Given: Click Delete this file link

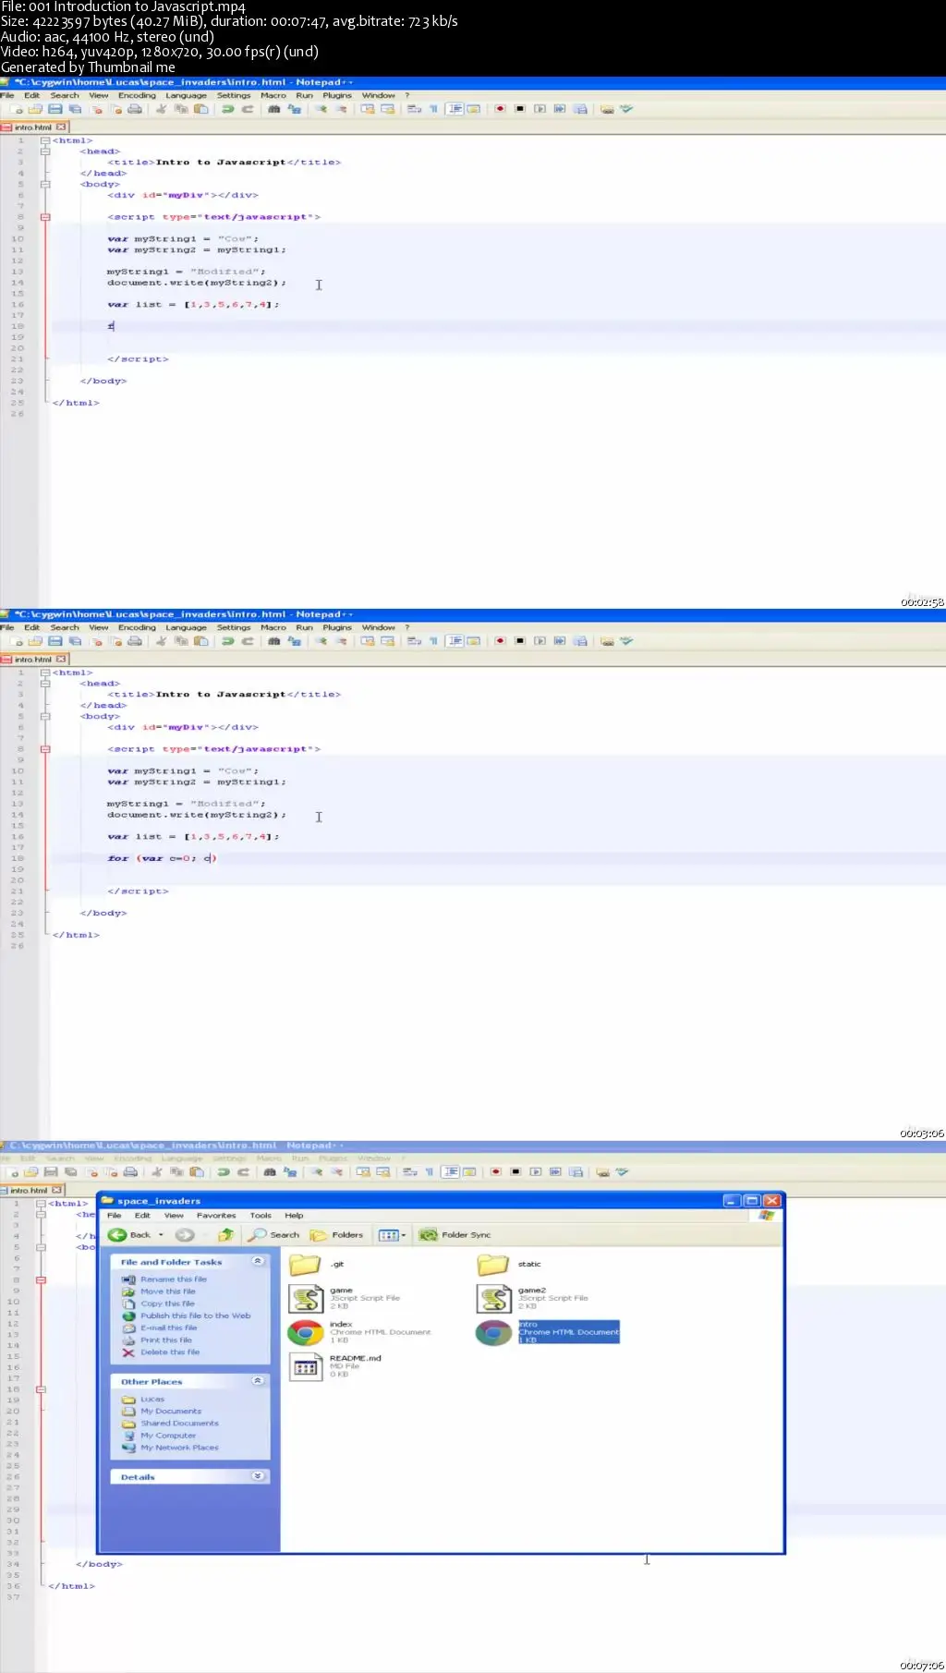Looking at the screenshot, I should (x=170, y=1352).
